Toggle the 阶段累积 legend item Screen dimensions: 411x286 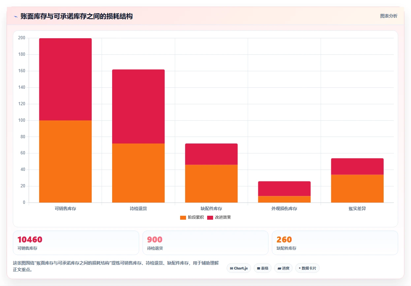tap(192, 217)
